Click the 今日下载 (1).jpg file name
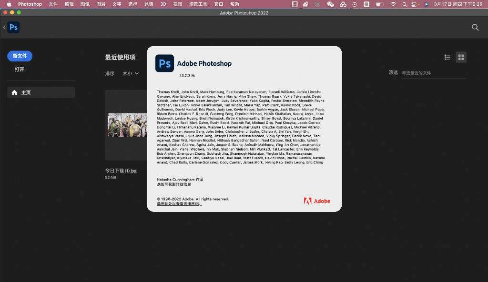The image size is (488, 282). point(121,171)
